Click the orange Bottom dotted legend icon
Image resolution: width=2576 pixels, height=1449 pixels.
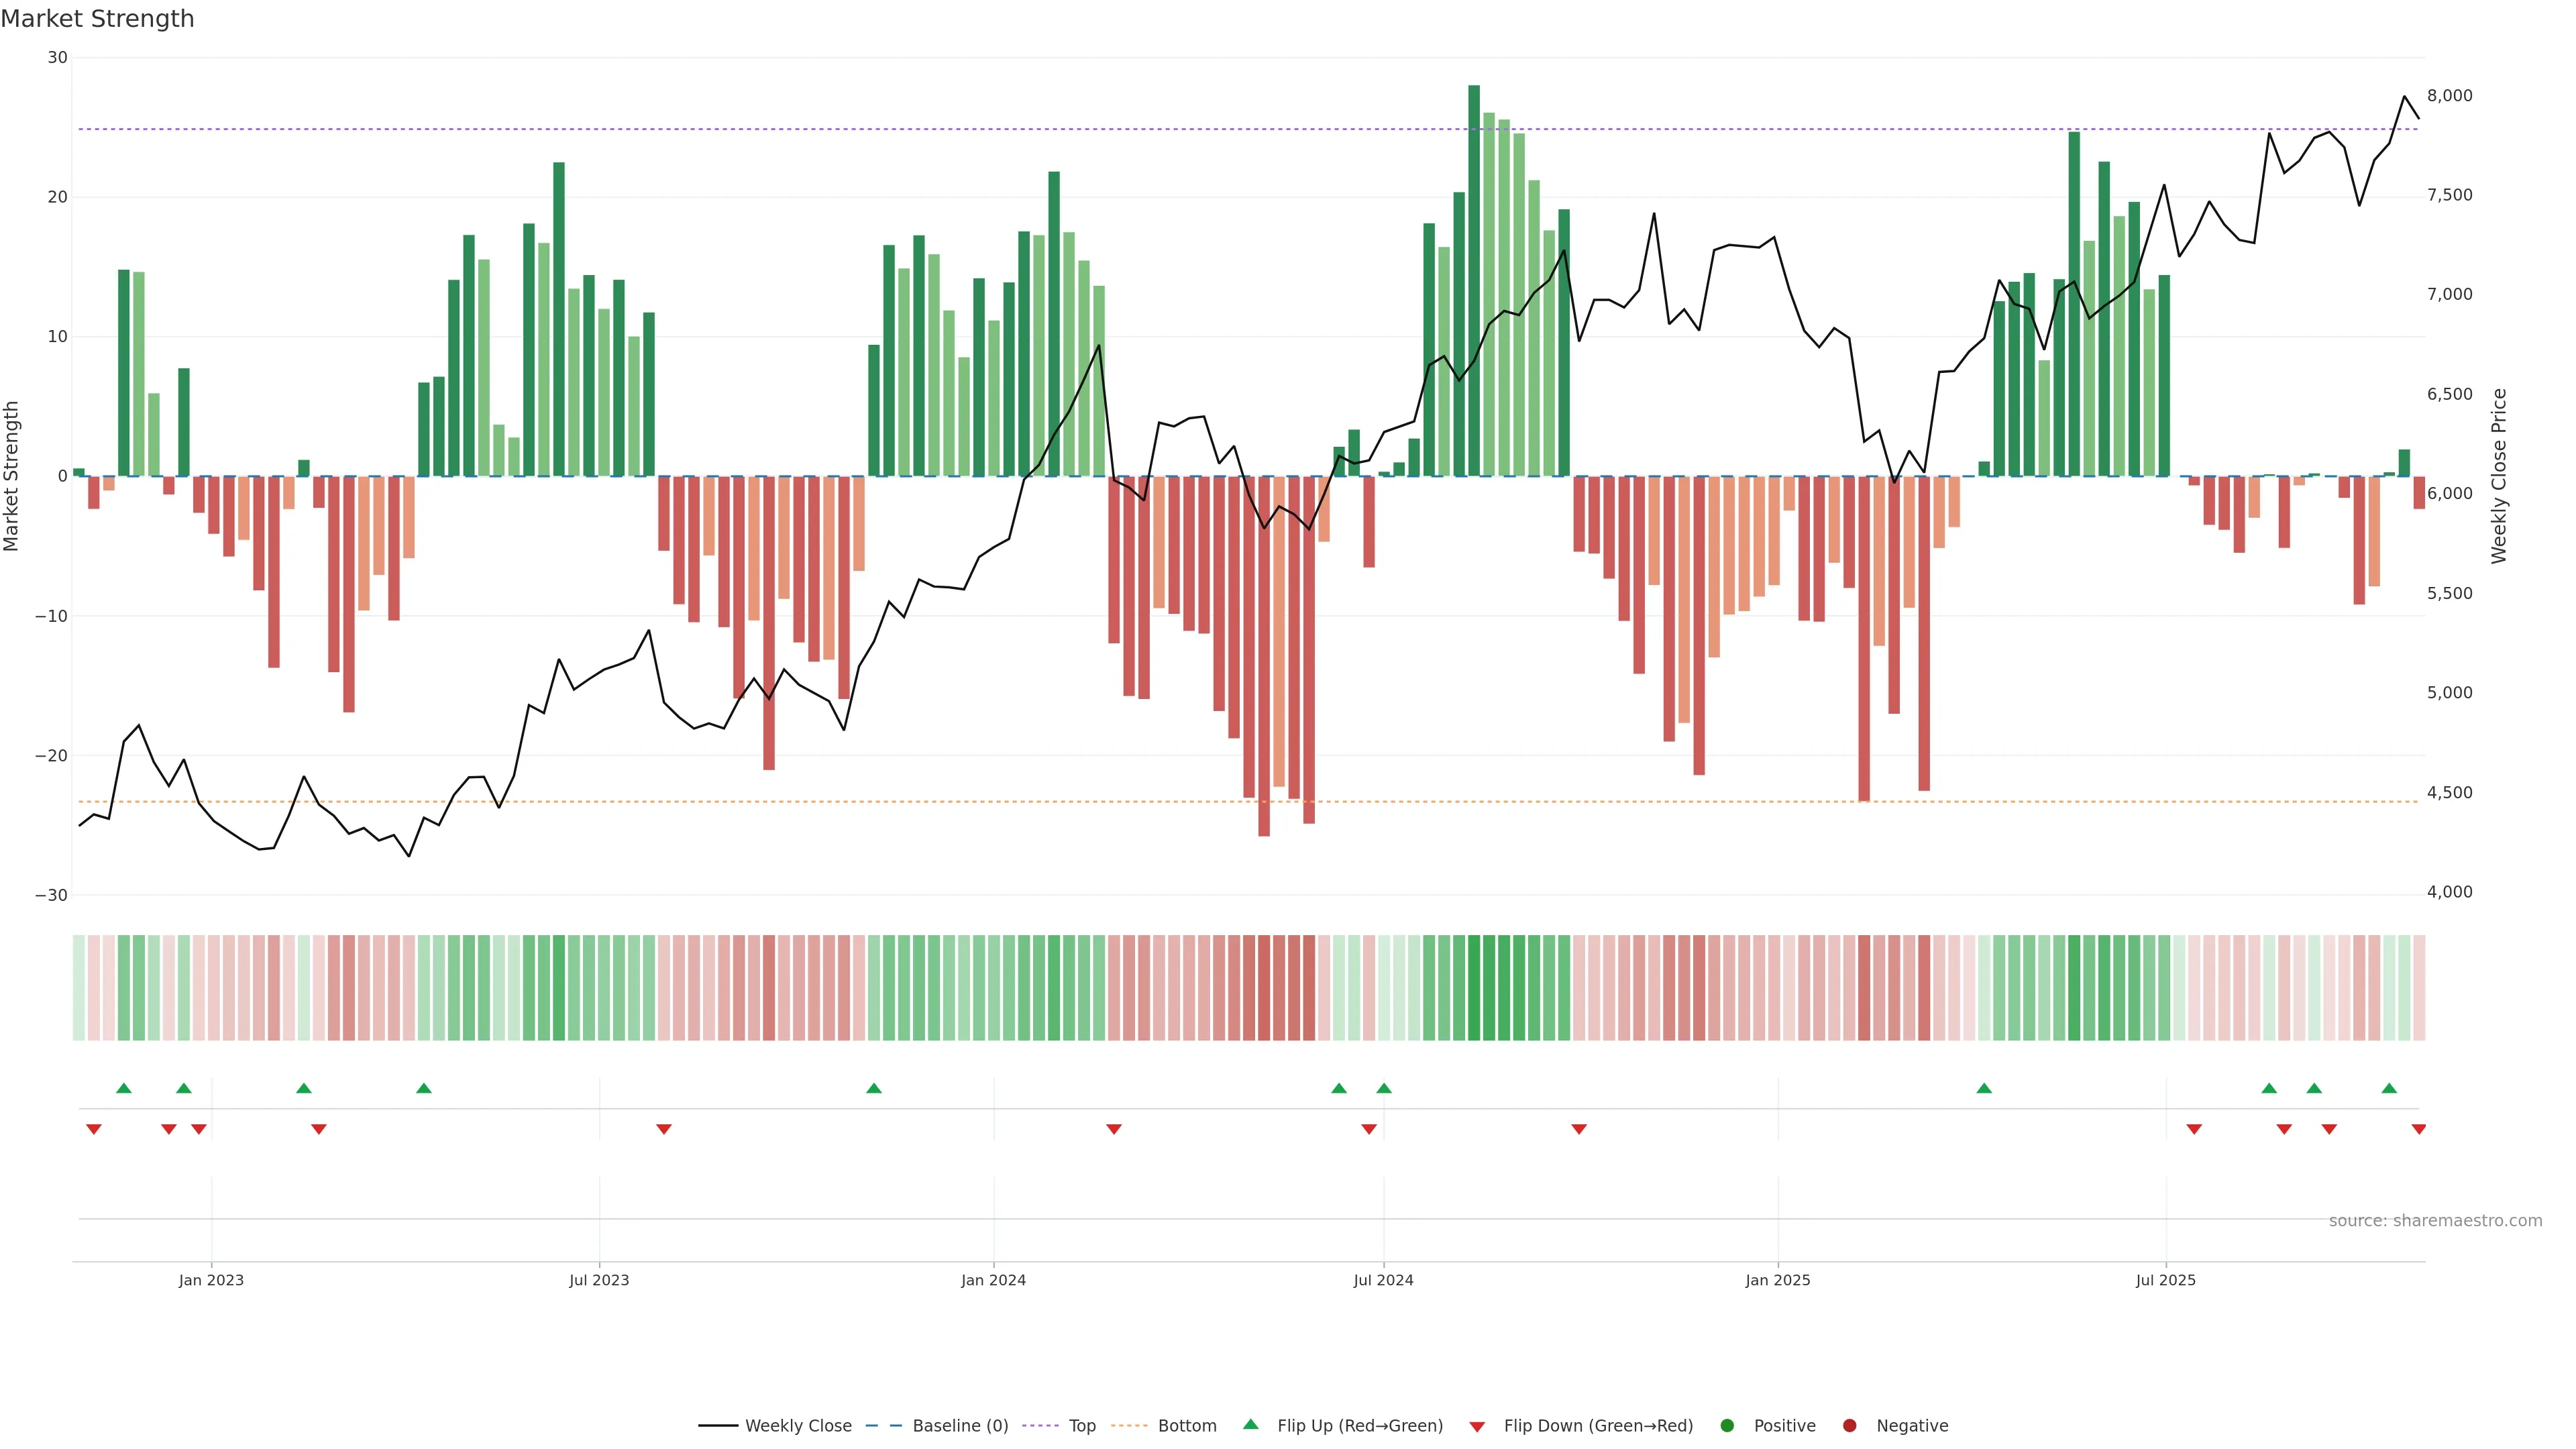[x=1130, y=1426]
